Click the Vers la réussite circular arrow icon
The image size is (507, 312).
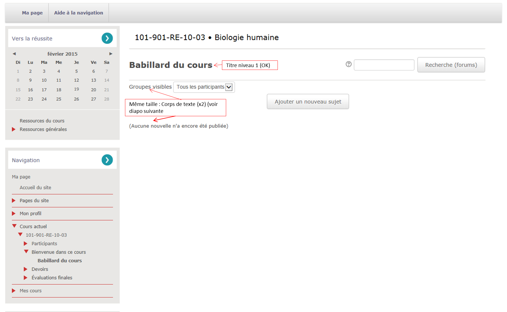click(107, 38)
